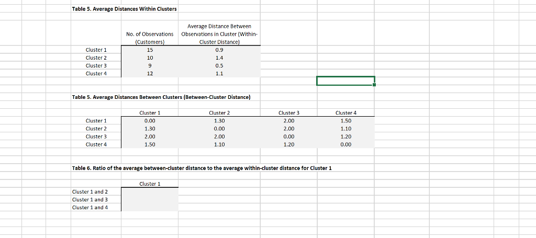
Task: Click the observations cell showing 9
Action: (150, 65)
